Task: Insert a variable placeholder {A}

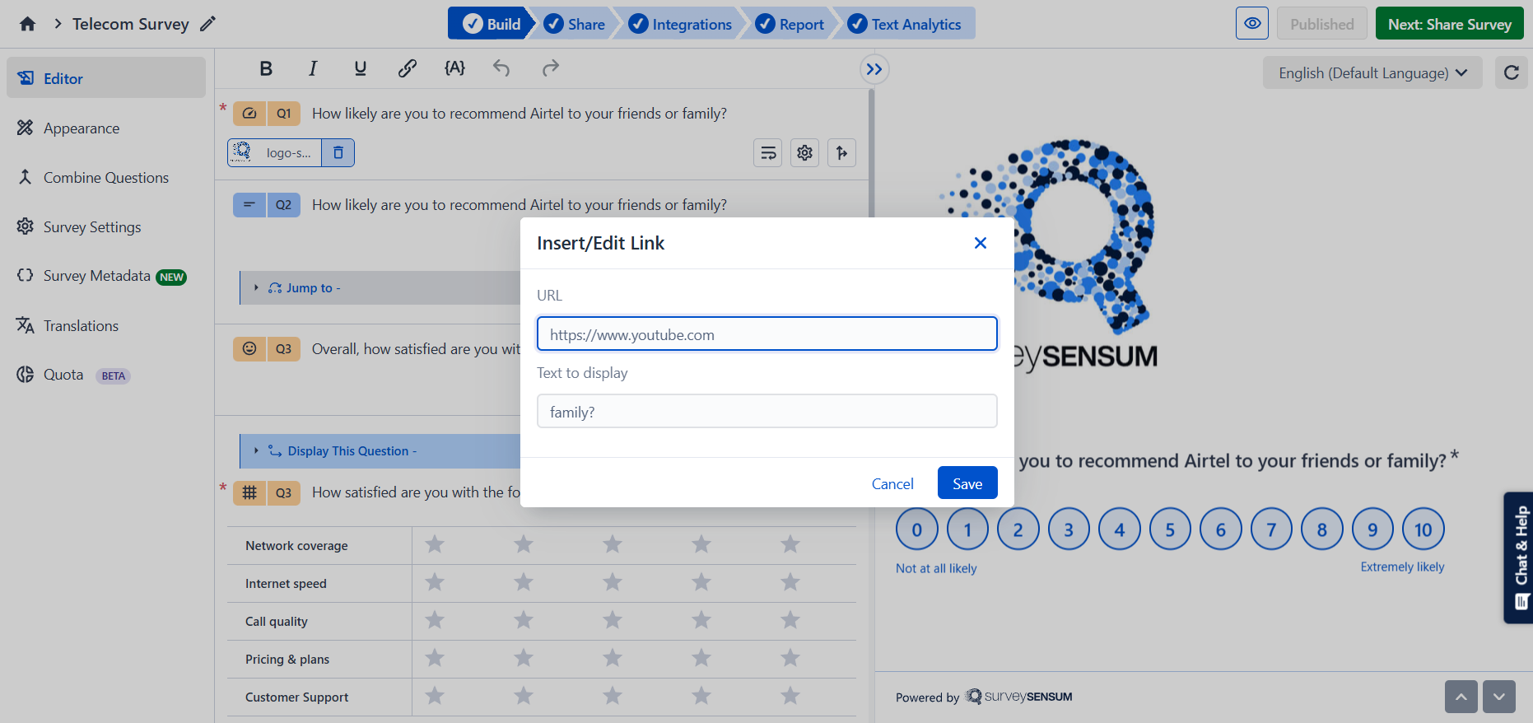Action: [x=454, y=68]
